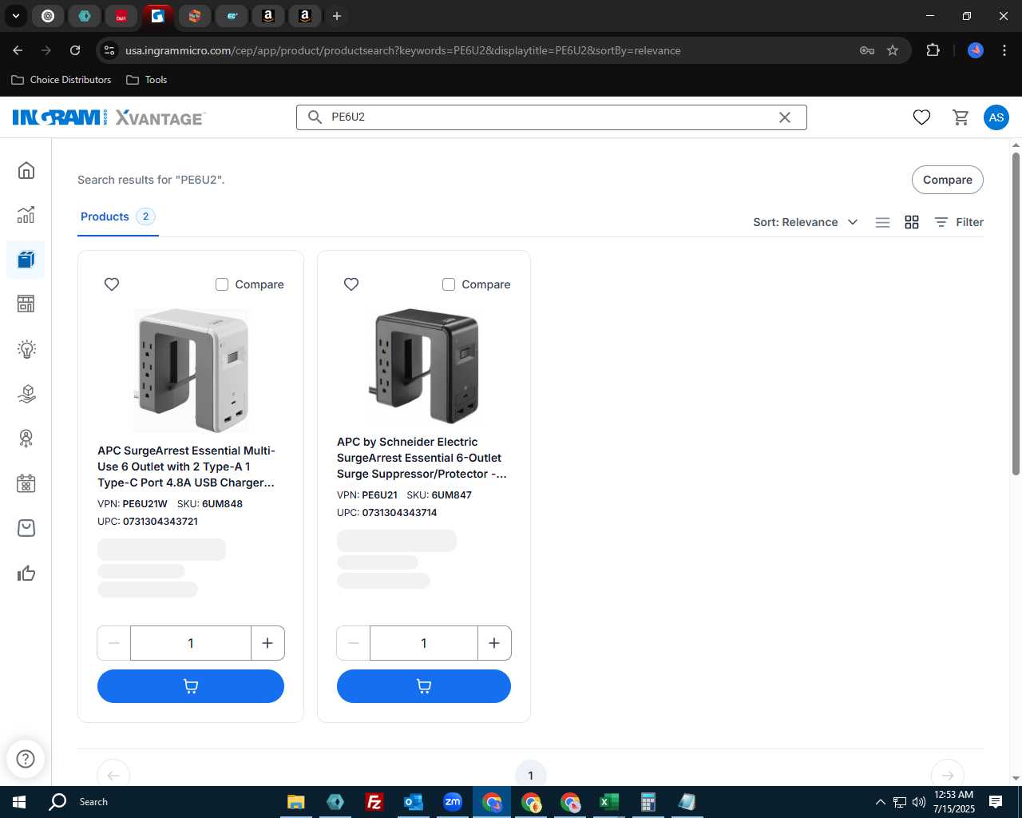Switch to grid view layout

click(x=912, y=222)
